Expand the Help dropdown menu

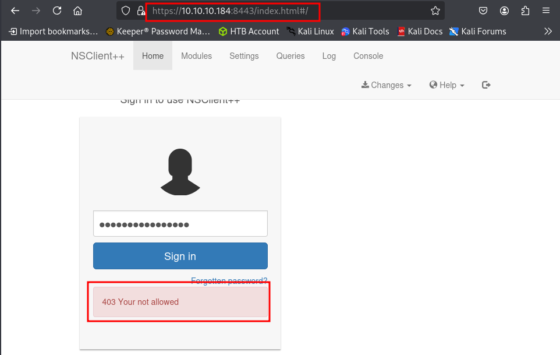[x=447, y=85]
